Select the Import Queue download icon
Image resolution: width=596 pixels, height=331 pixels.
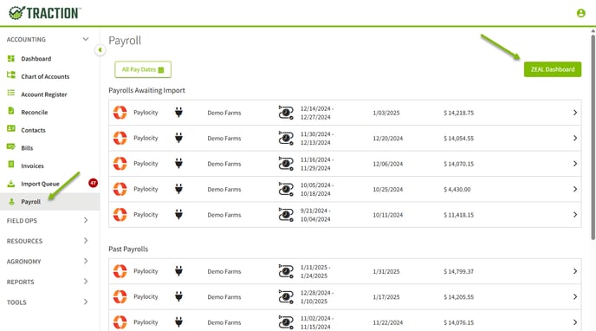pos(11,184)
